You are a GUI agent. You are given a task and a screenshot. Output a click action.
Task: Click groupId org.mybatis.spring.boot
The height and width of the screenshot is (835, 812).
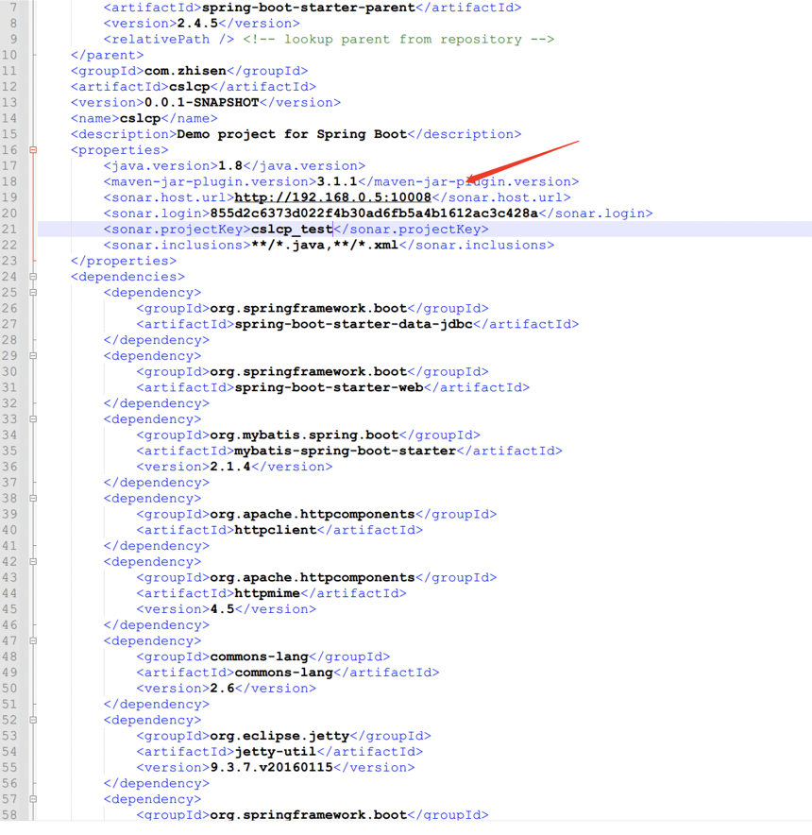304,435
